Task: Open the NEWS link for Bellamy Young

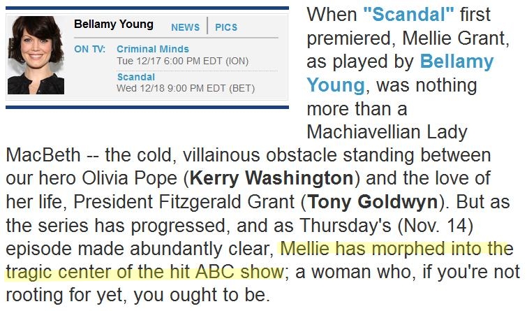Action: click(185, 27)
